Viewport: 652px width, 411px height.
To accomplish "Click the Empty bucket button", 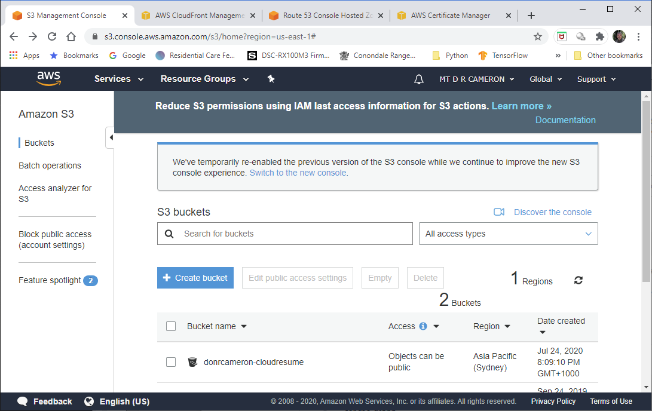I will pyautogui.click(x=380, y=278).
